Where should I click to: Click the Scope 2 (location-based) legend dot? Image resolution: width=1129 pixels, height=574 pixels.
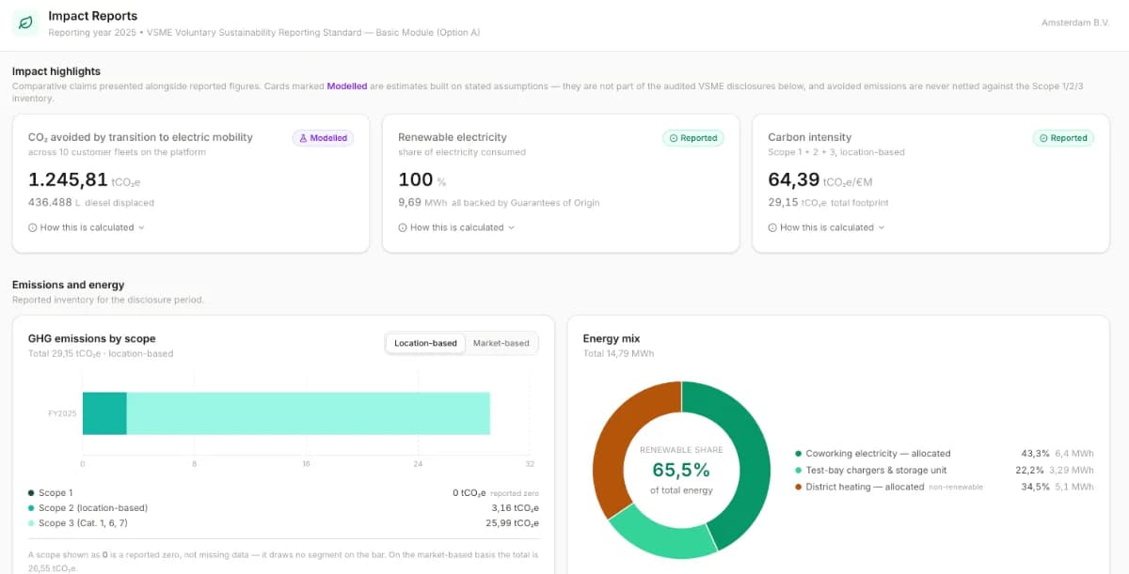pyautogui.click(x=31, y=507)
